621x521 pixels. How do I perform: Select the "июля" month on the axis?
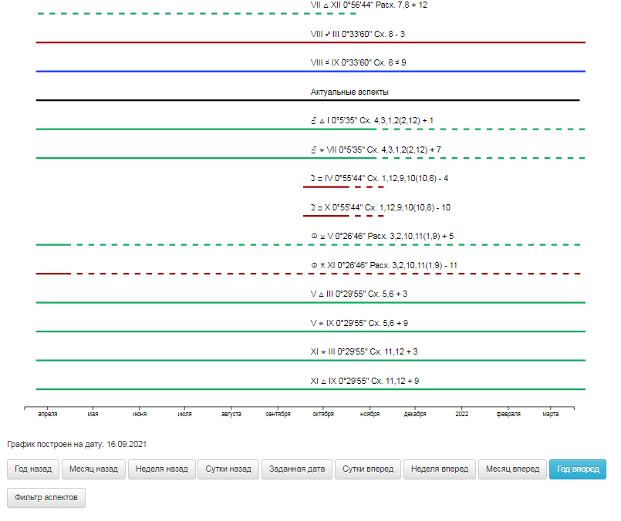[185, 414]
